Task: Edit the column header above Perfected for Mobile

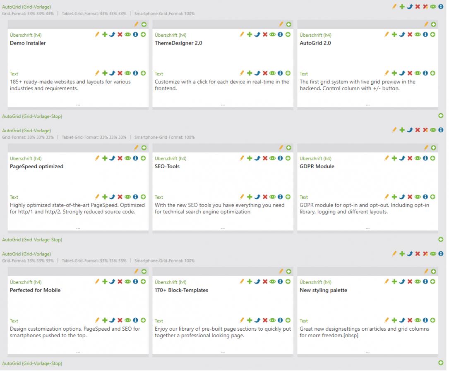Action: click(136, 271)
